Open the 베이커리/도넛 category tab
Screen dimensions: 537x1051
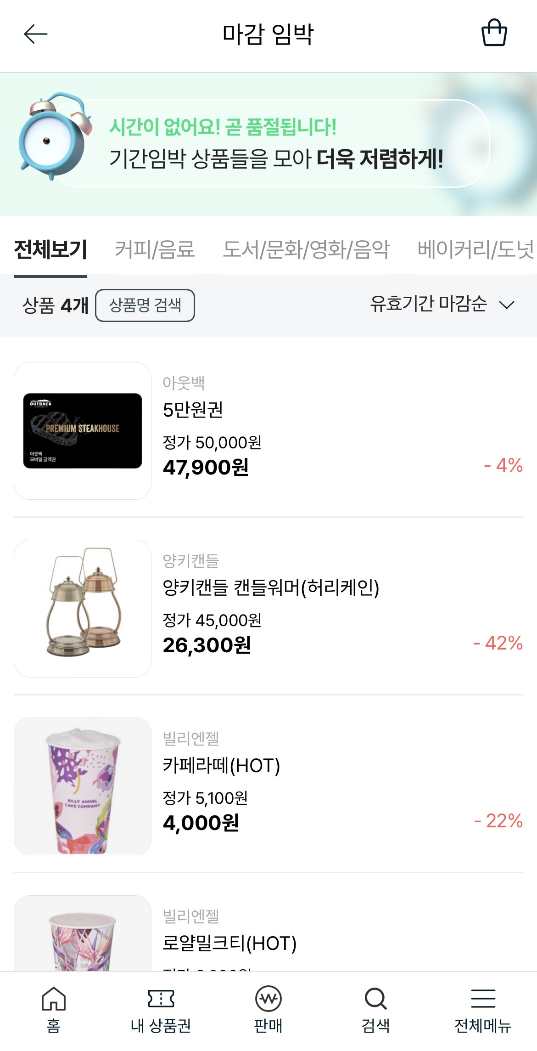pos(476,250)
